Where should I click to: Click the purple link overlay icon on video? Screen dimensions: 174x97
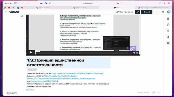[132, 48]
